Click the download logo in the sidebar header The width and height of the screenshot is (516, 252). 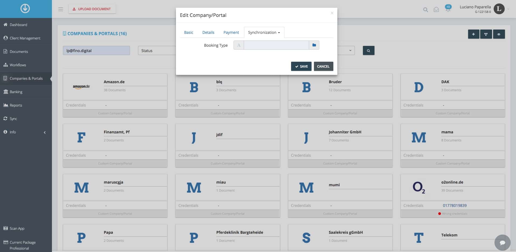tap(25, 9)
